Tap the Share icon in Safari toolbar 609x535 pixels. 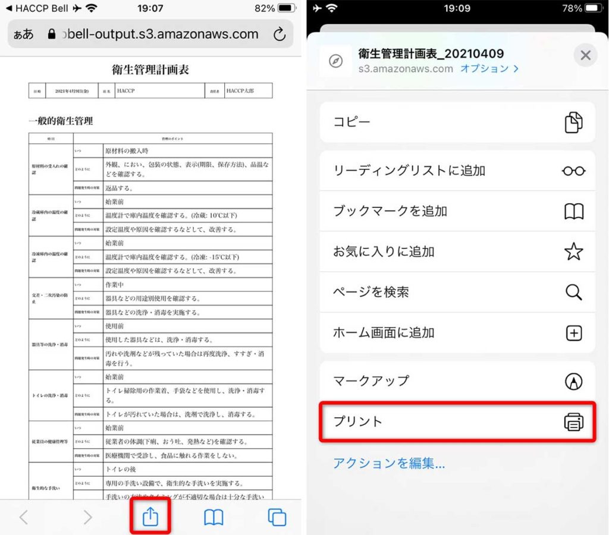pyautogui.click(x=150, y=517)
